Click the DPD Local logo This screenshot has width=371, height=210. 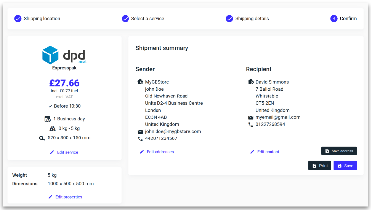coord(64,55)
